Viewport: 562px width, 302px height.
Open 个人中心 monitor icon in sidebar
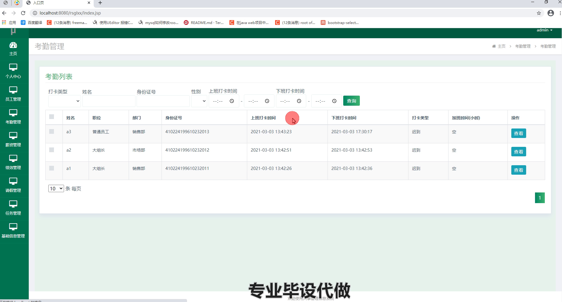tap(13, 67)
